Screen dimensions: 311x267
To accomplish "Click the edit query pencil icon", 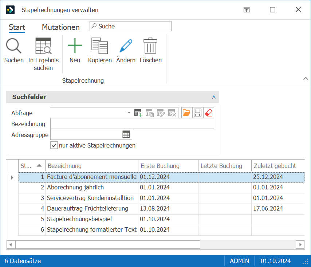I will pyautogui.click(x=161, y=113).
